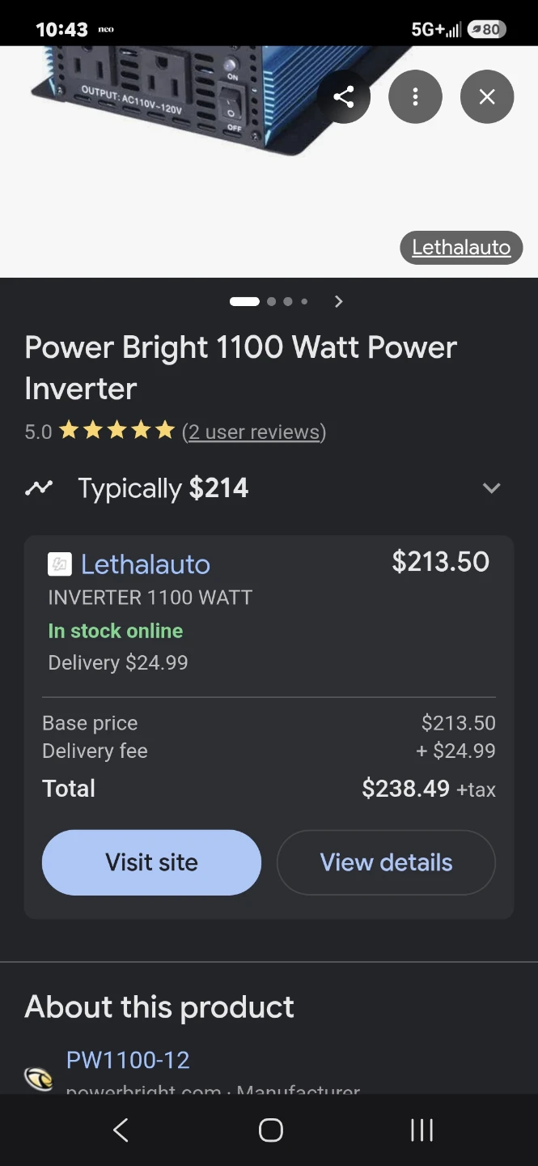Tap the Android home navigation icon
This screenshot has height=1166, width=538.
(x=270, y=1130)
